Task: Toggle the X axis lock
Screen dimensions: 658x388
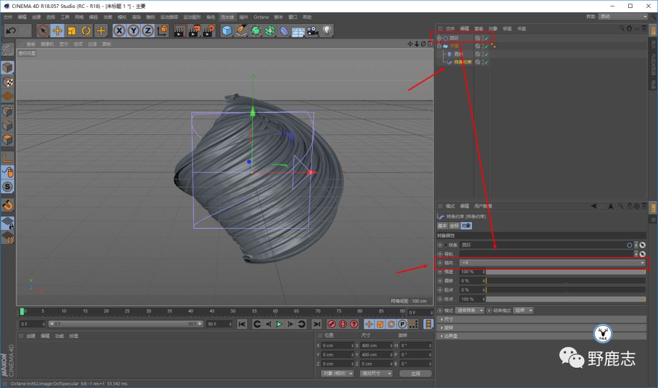Action: click(x=119, y=31)
